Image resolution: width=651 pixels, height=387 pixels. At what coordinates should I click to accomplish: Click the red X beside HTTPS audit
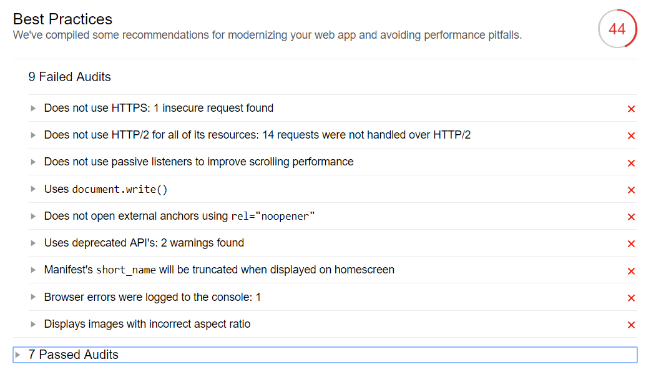click(631, 109)
